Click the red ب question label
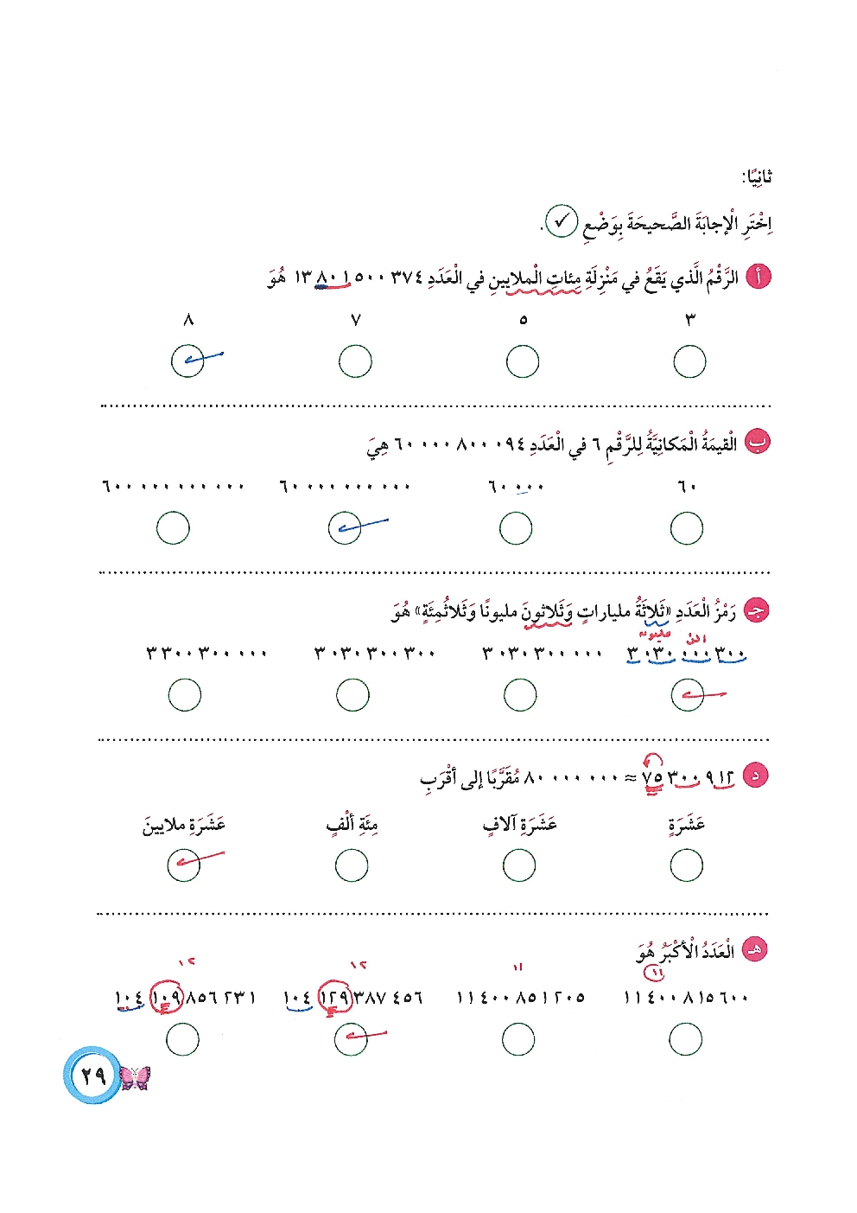 (758, 443)
